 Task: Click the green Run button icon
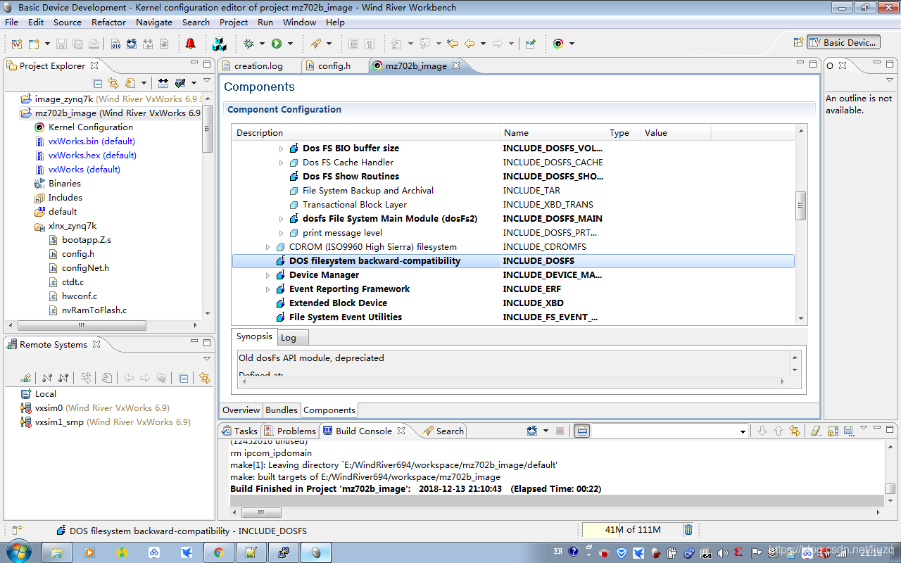pyautogui.click(x=277, y=44)
